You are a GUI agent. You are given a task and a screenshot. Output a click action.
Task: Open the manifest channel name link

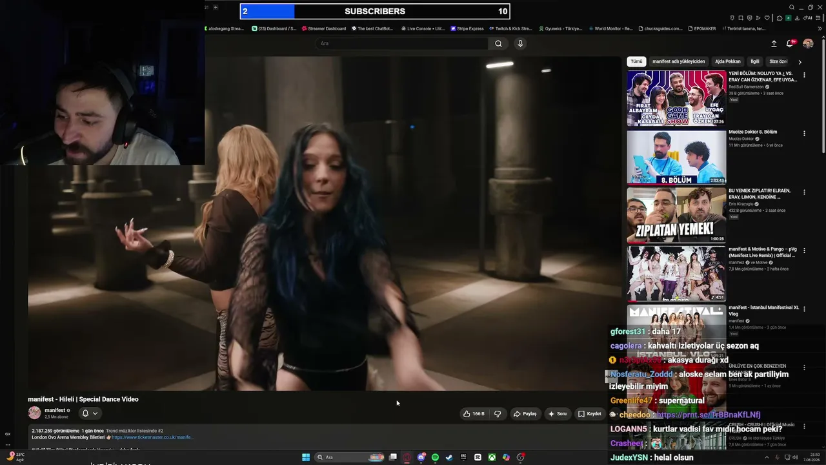pos(55,410)
